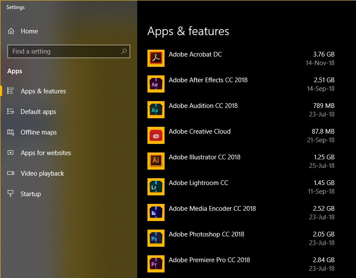356x278 pixels.
Task: Click the Adobe Audition Au icon
Action: point(156,110)
